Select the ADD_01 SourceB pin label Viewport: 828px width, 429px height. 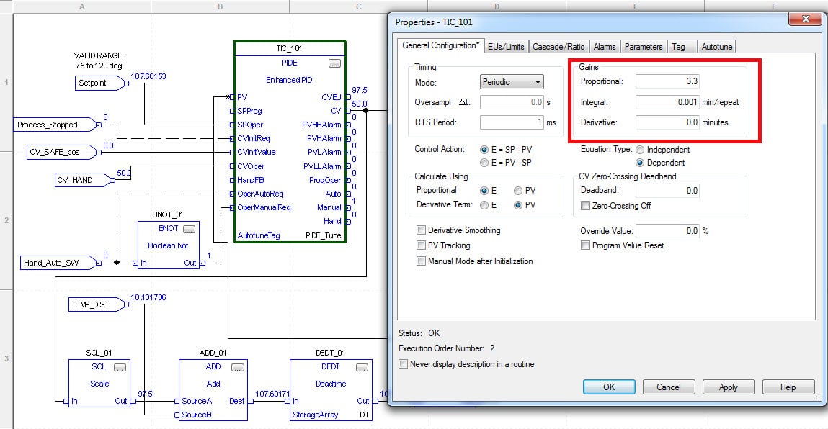coord(197,415)
